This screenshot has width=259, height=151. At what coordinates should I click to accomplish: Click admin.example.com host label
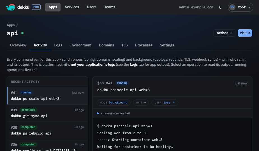click(196, 7)
